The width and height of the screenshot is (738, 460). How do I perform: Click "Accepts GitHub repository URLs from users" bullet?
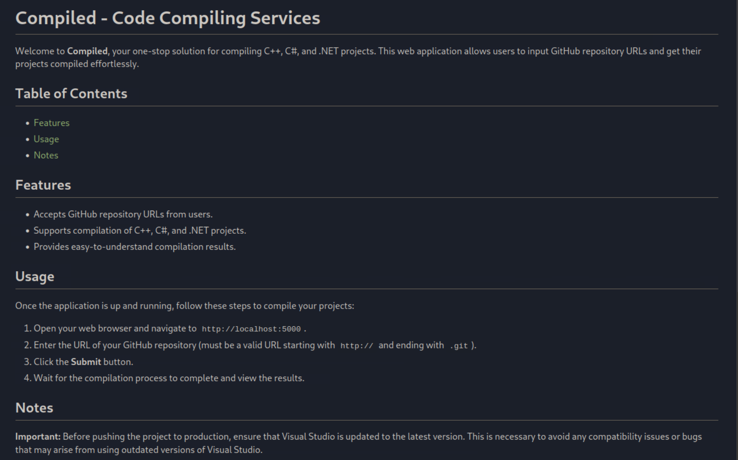pyautogui.click(x=123, y=215)
